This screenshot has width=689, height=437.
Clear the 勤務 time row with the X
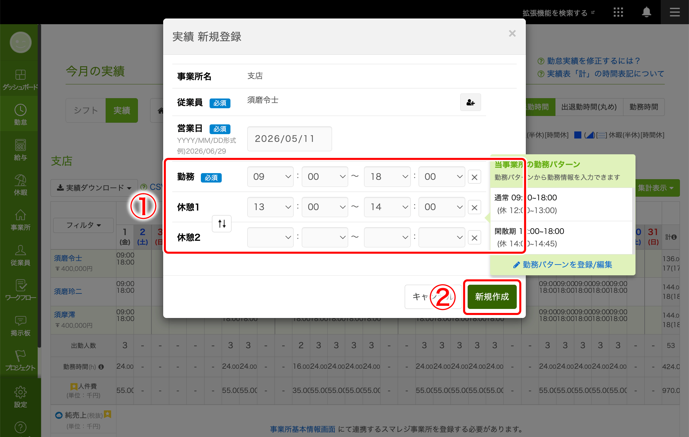(x=474, y=177)
